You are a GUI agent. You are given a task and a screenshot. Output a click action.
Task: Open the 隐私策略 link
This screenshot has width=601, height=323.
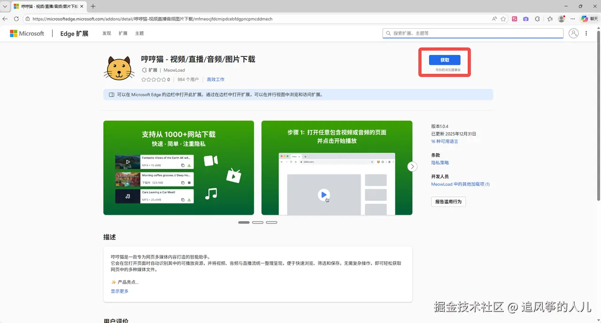pyautogui.click(x=440, y=162)
